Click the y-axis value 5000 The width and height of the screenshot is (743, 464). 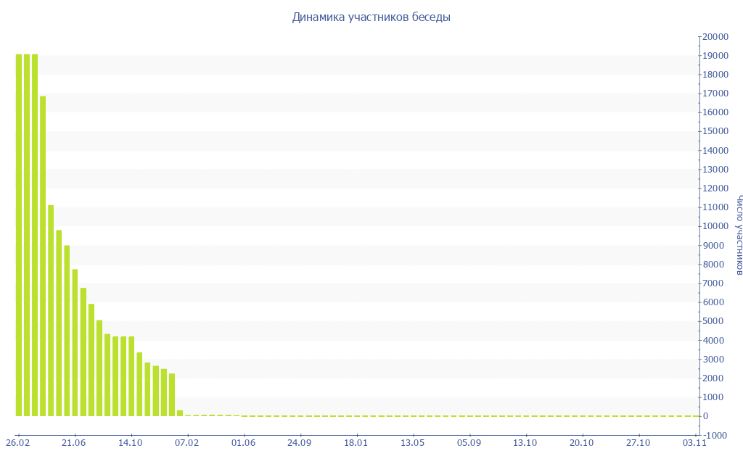pyautogui.click(x=713, y=321)
